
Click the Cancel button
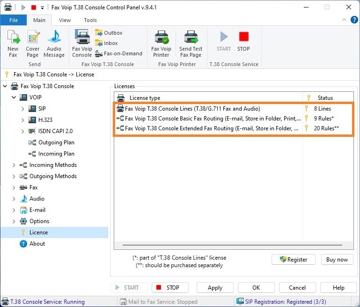click(297, 288)
